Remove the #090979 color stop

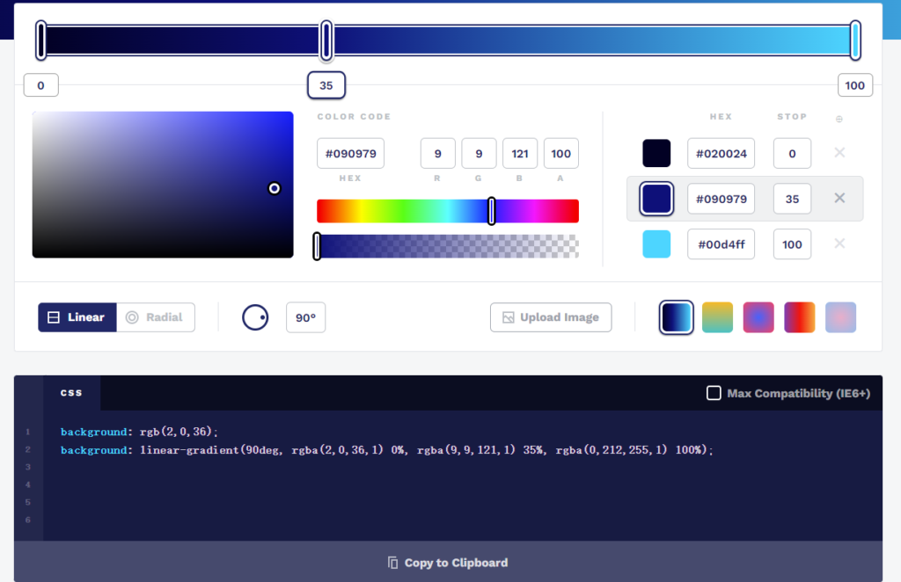coord(839,199)
